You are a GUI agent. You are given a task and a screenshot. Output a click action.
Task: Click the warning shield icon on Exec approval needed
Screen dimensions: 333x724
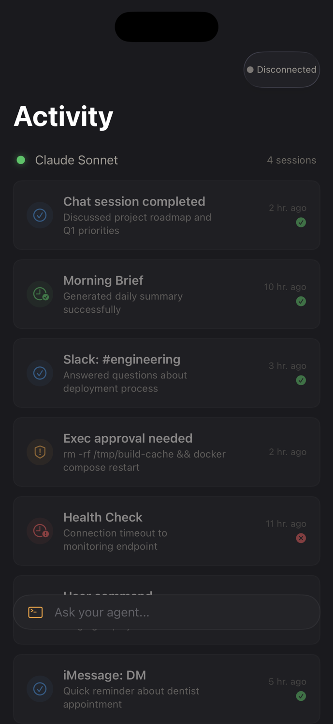[x=40, y=452]
